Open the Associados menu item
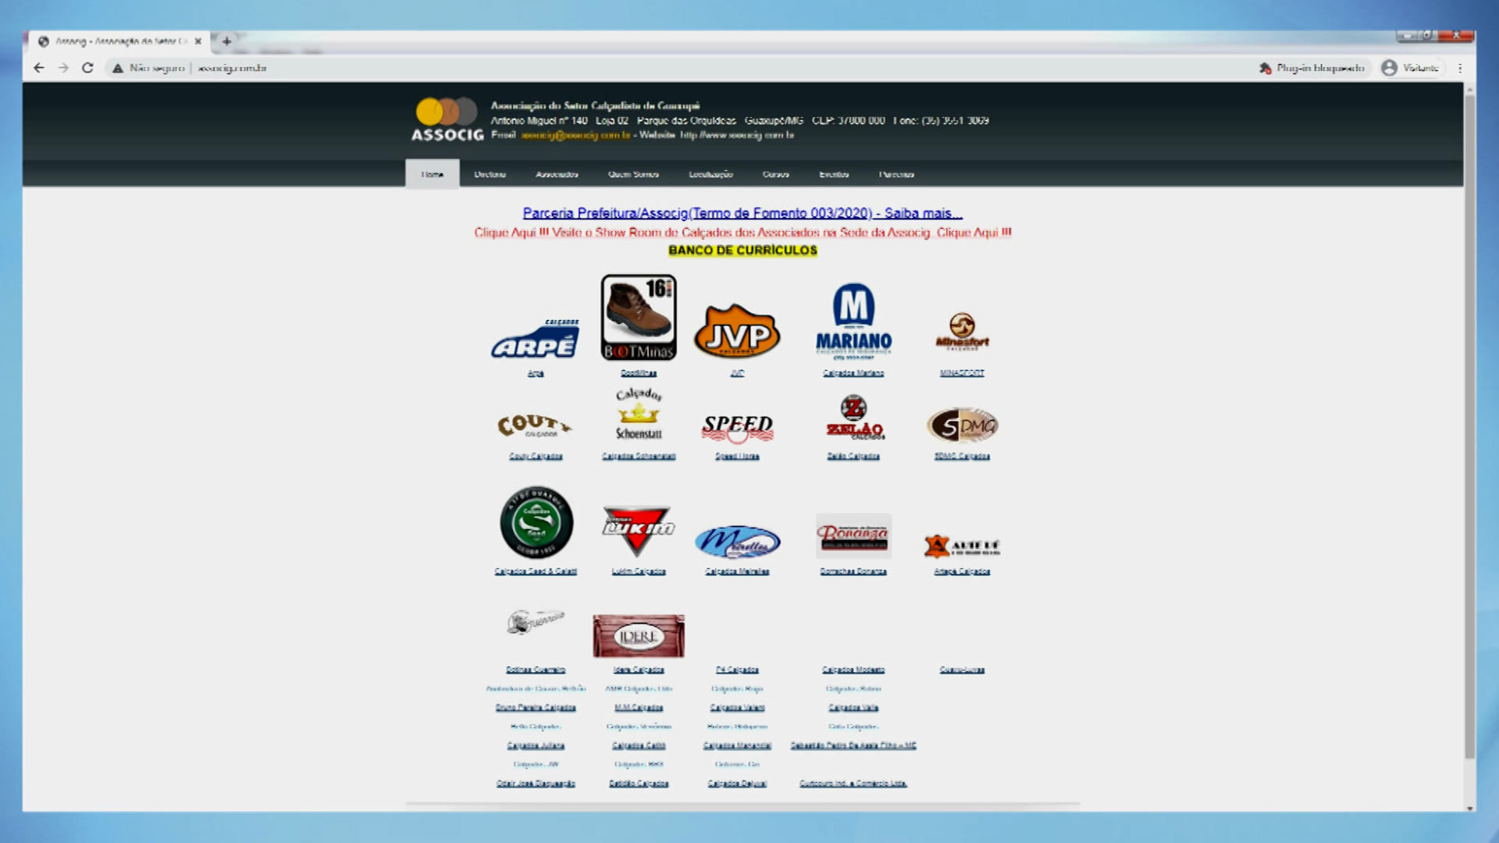Viewport: 1499px width, 843px height. (x=557, y=174)
